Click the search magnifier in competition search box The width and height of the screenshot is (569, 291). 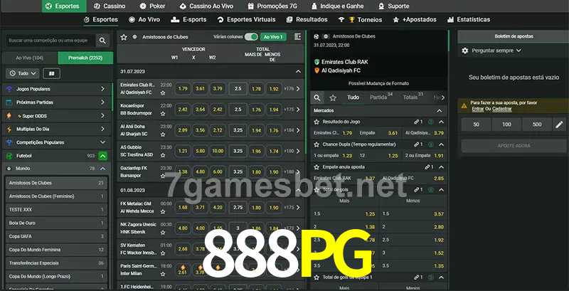pyautogui.click(x=102, y=41)
